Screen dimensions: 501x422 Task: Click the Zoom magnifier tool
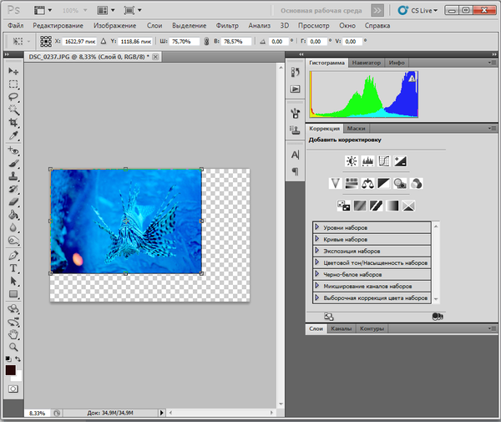point(13,346)
